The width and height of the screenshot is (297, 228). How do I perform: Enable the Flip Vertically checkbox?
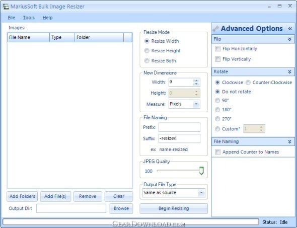(x=217, y=59)
